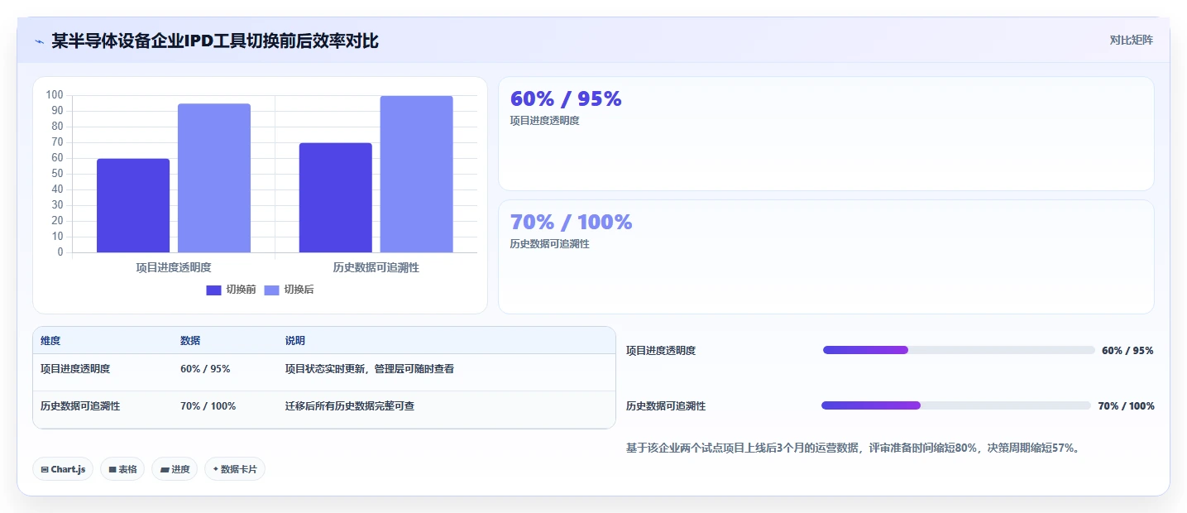
Task: Click the 进度 tag chip
Action: coord(175,469)
